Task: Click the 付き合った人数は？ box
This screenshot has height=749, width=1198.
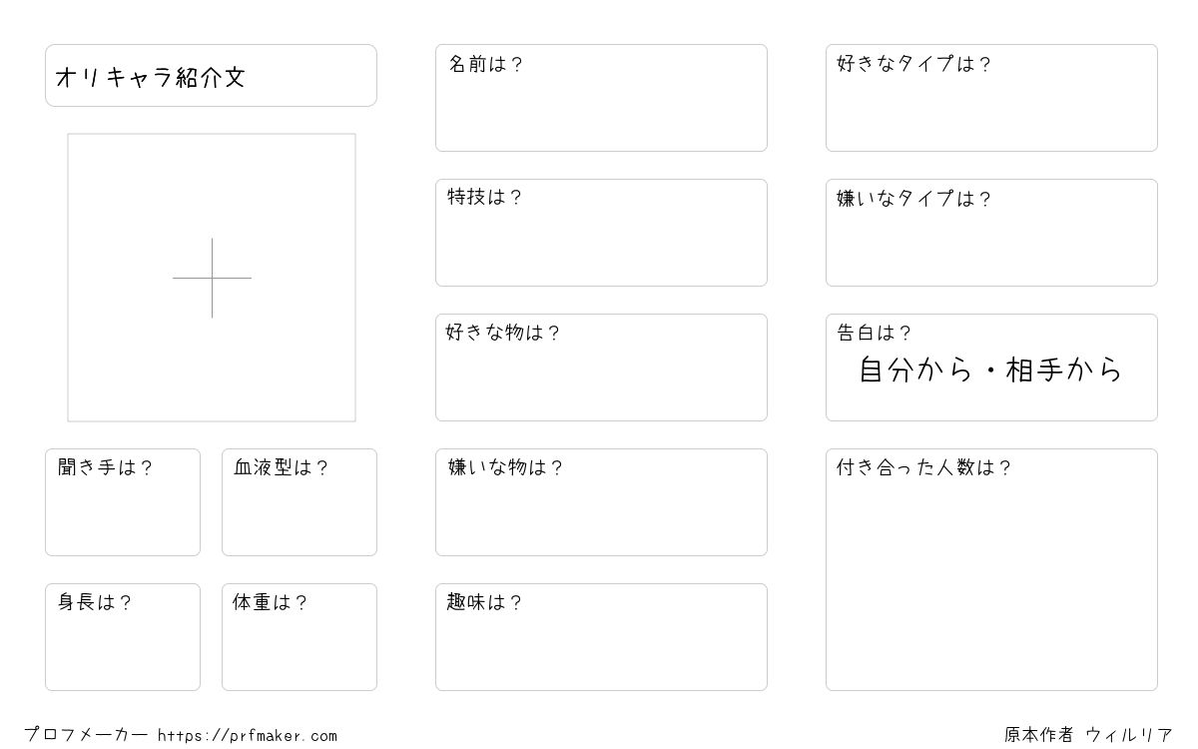Action: pyautogui.click(x=991, y=569)
